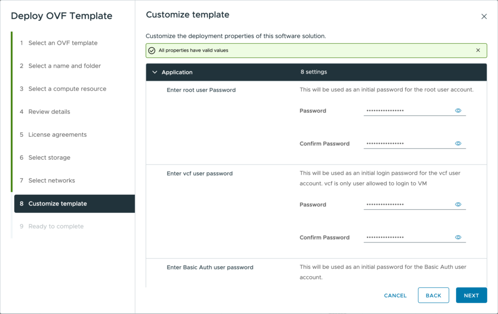Reveal root user Confirm Password field

(x=458, y=144)
